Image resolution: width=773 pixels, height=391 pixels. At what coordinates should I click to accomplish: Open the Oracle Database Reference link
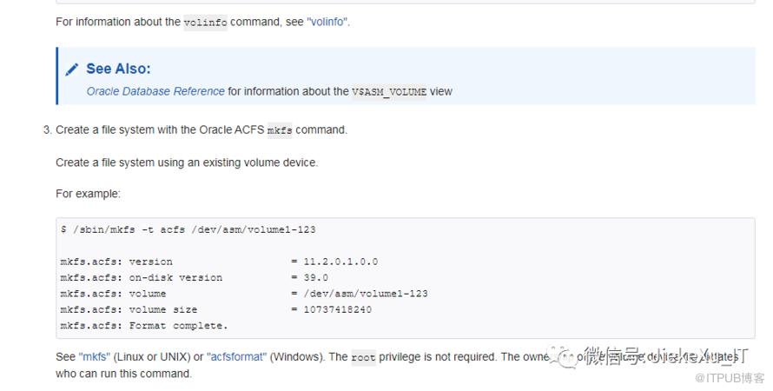coord(155,91)
